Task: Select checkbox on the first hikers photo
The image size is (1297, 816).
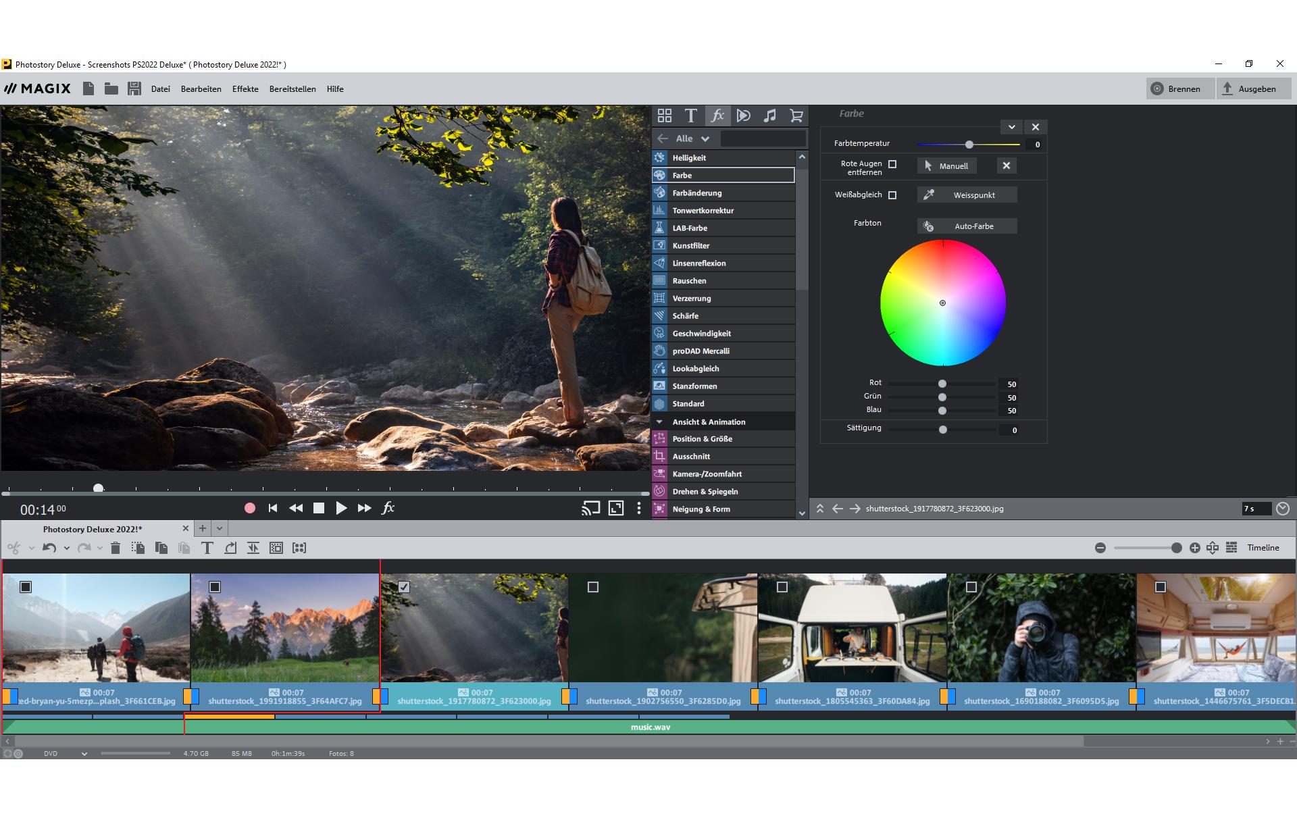Action: [26, 587]
